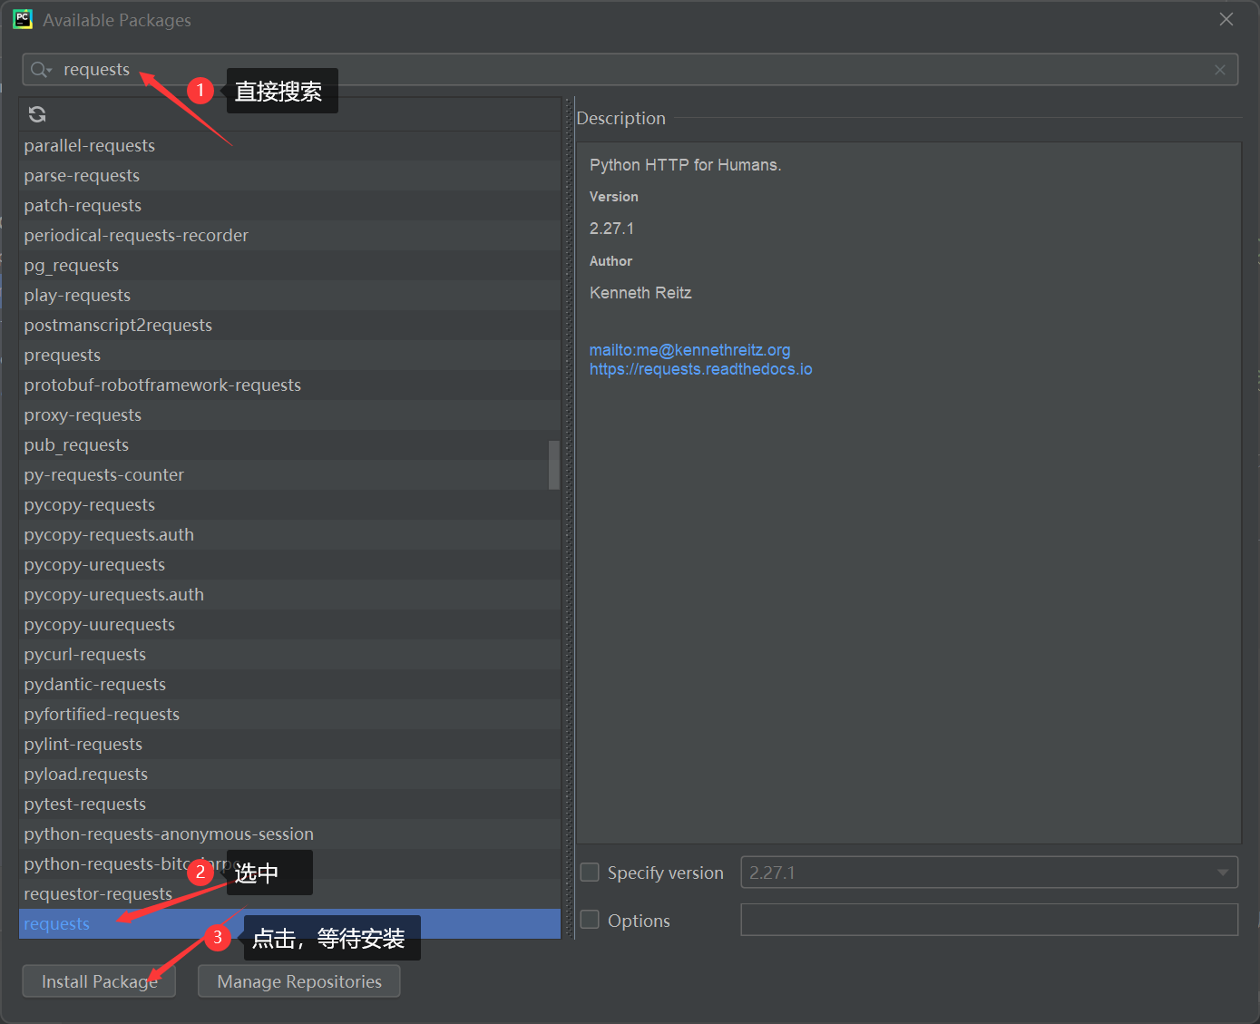Select the pylint-requests package

290,745
